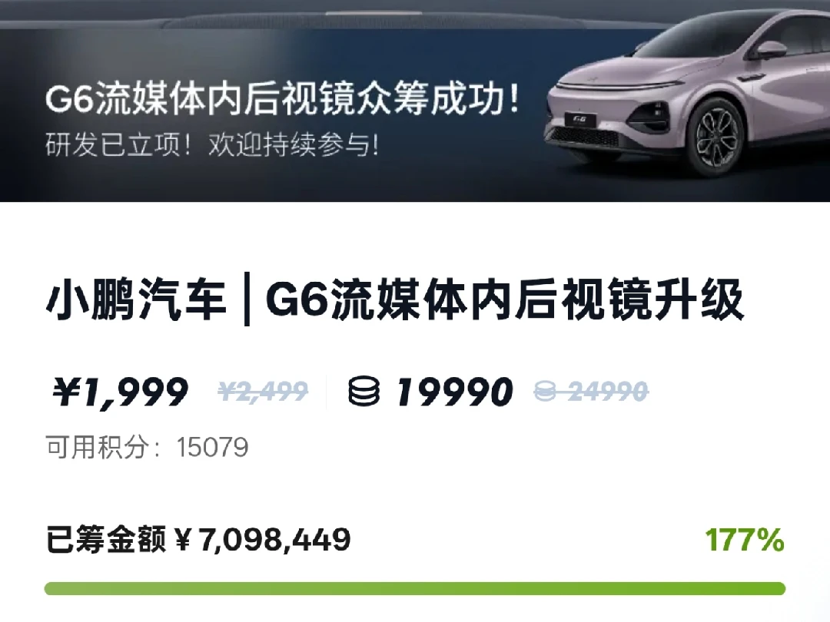
Task: Tap the car's side mirror in banner
Action: (x=771, y=50)
